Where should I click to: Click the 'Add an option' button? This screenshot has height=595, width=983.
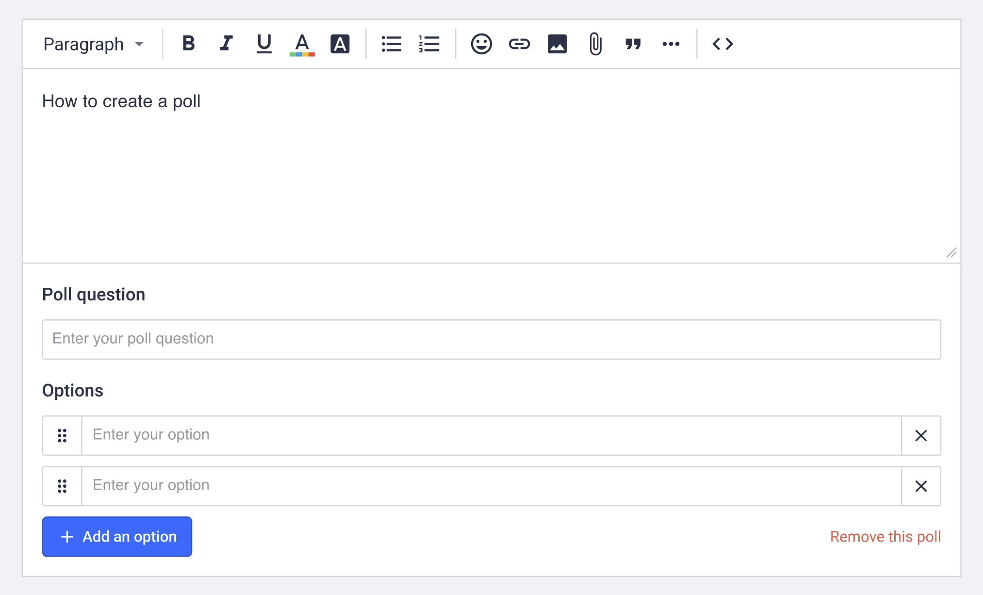click(117, 536)
